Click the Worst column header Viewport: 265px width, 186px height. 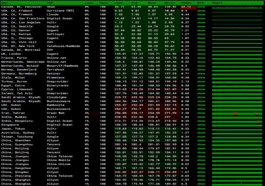tap(169, 3)
